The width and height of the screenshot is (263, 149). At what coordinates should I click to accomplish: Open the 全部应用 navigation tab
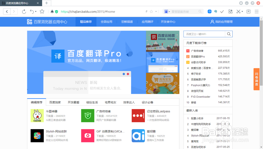106,22
